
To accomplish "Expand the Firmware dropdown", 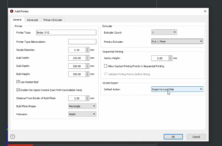I will [82, 114].
